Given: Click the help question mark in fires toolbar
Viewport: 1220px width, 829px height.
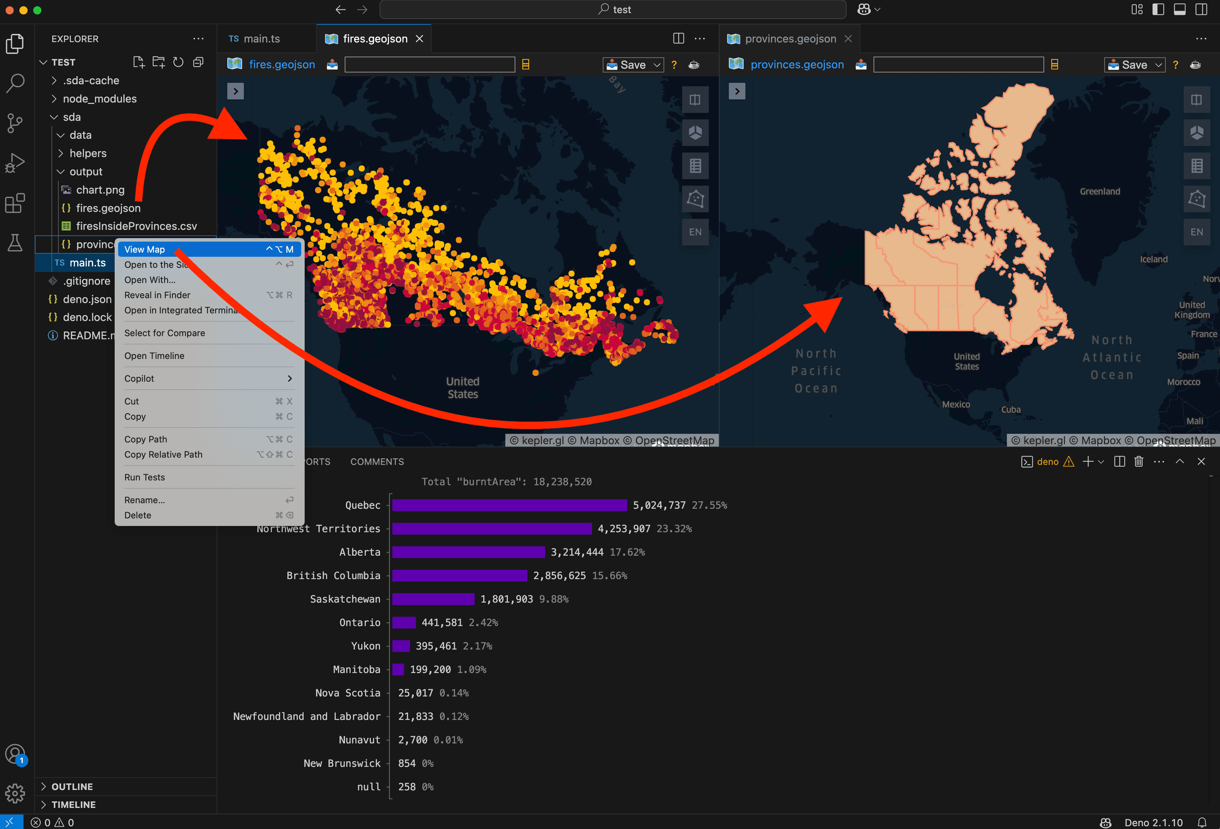Looking at the screenshot, I should click(x=674, y=65).
